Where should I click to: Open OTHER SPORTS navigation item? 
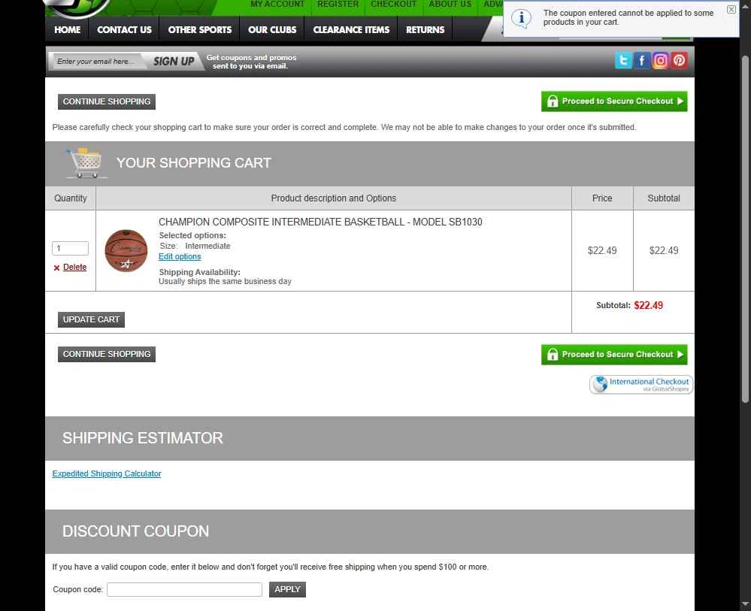pyautogui.click(x=200, y=30)
